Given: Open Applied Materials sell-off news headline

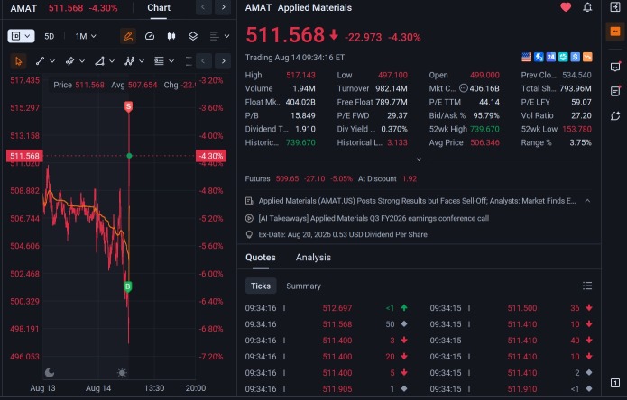Looking at the screenshot, I should pos(417,201).
